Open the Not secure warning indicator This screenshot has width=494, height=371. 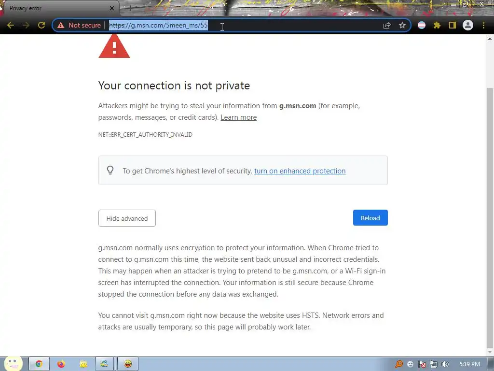(79, 25)
